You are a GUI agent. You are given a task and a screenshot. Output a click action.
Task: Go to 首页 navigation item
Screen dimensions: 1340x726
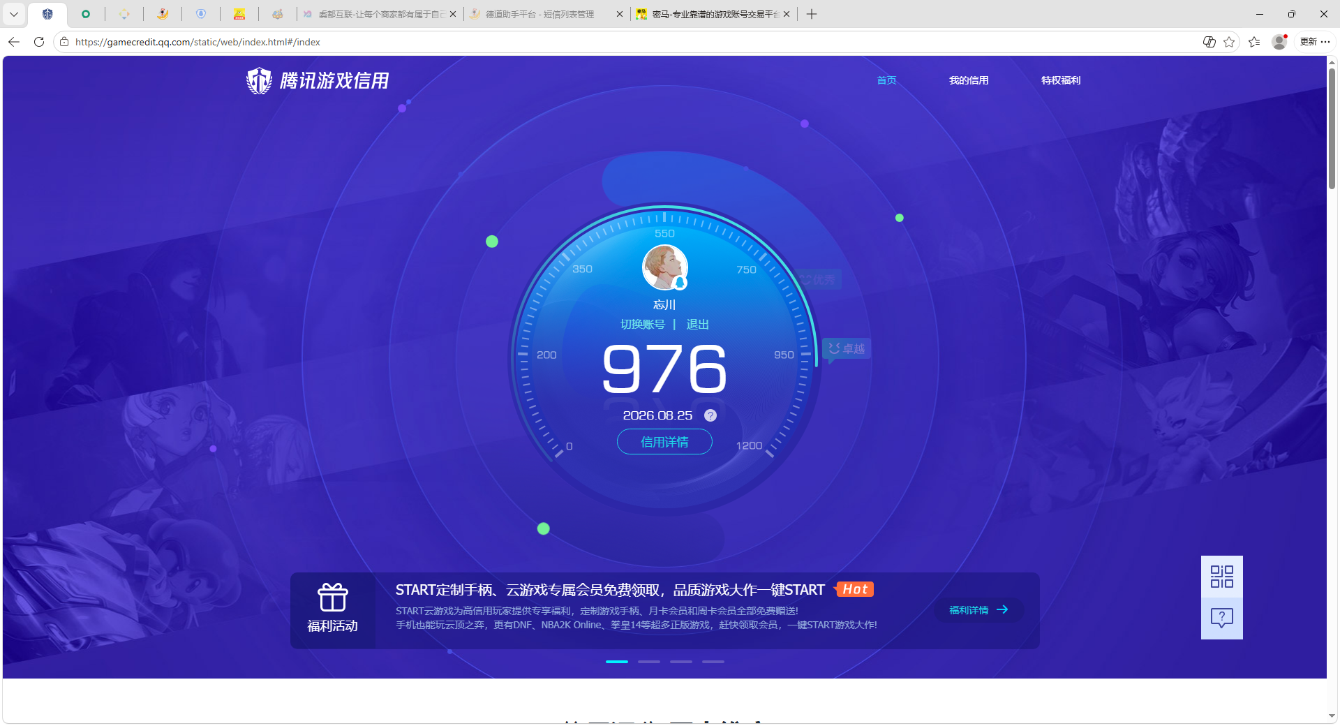(x=886, y=80)
